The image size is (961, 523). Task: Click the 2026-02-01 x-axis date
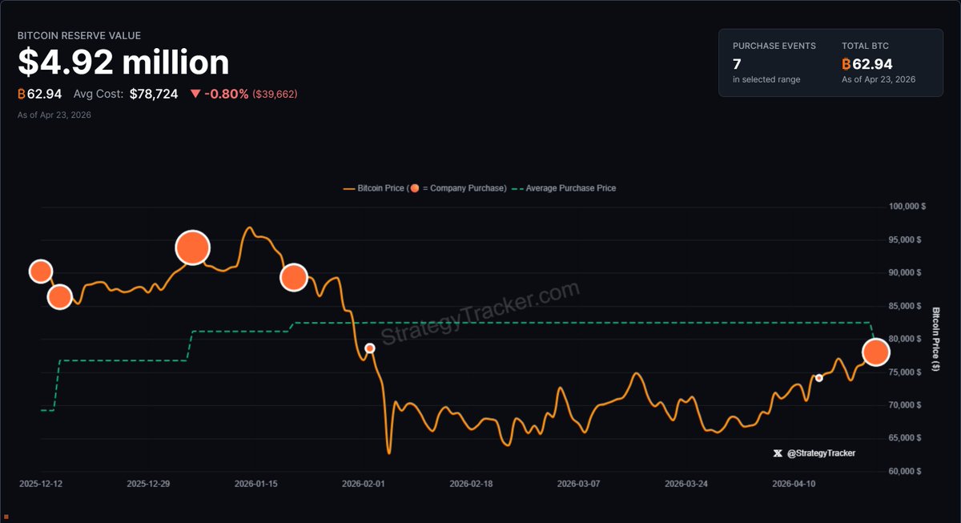point(363,484)
